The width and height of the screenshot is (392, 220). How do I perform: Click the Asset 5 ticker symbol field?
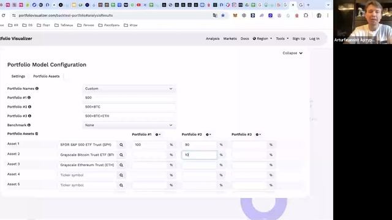88,185
